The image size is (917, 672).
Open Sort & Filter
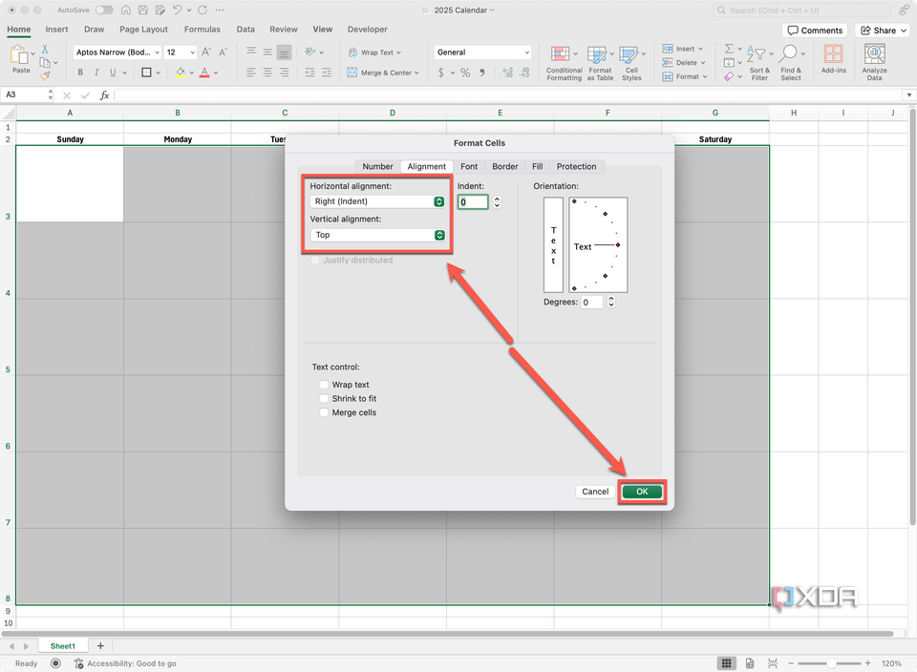point(759,62)
